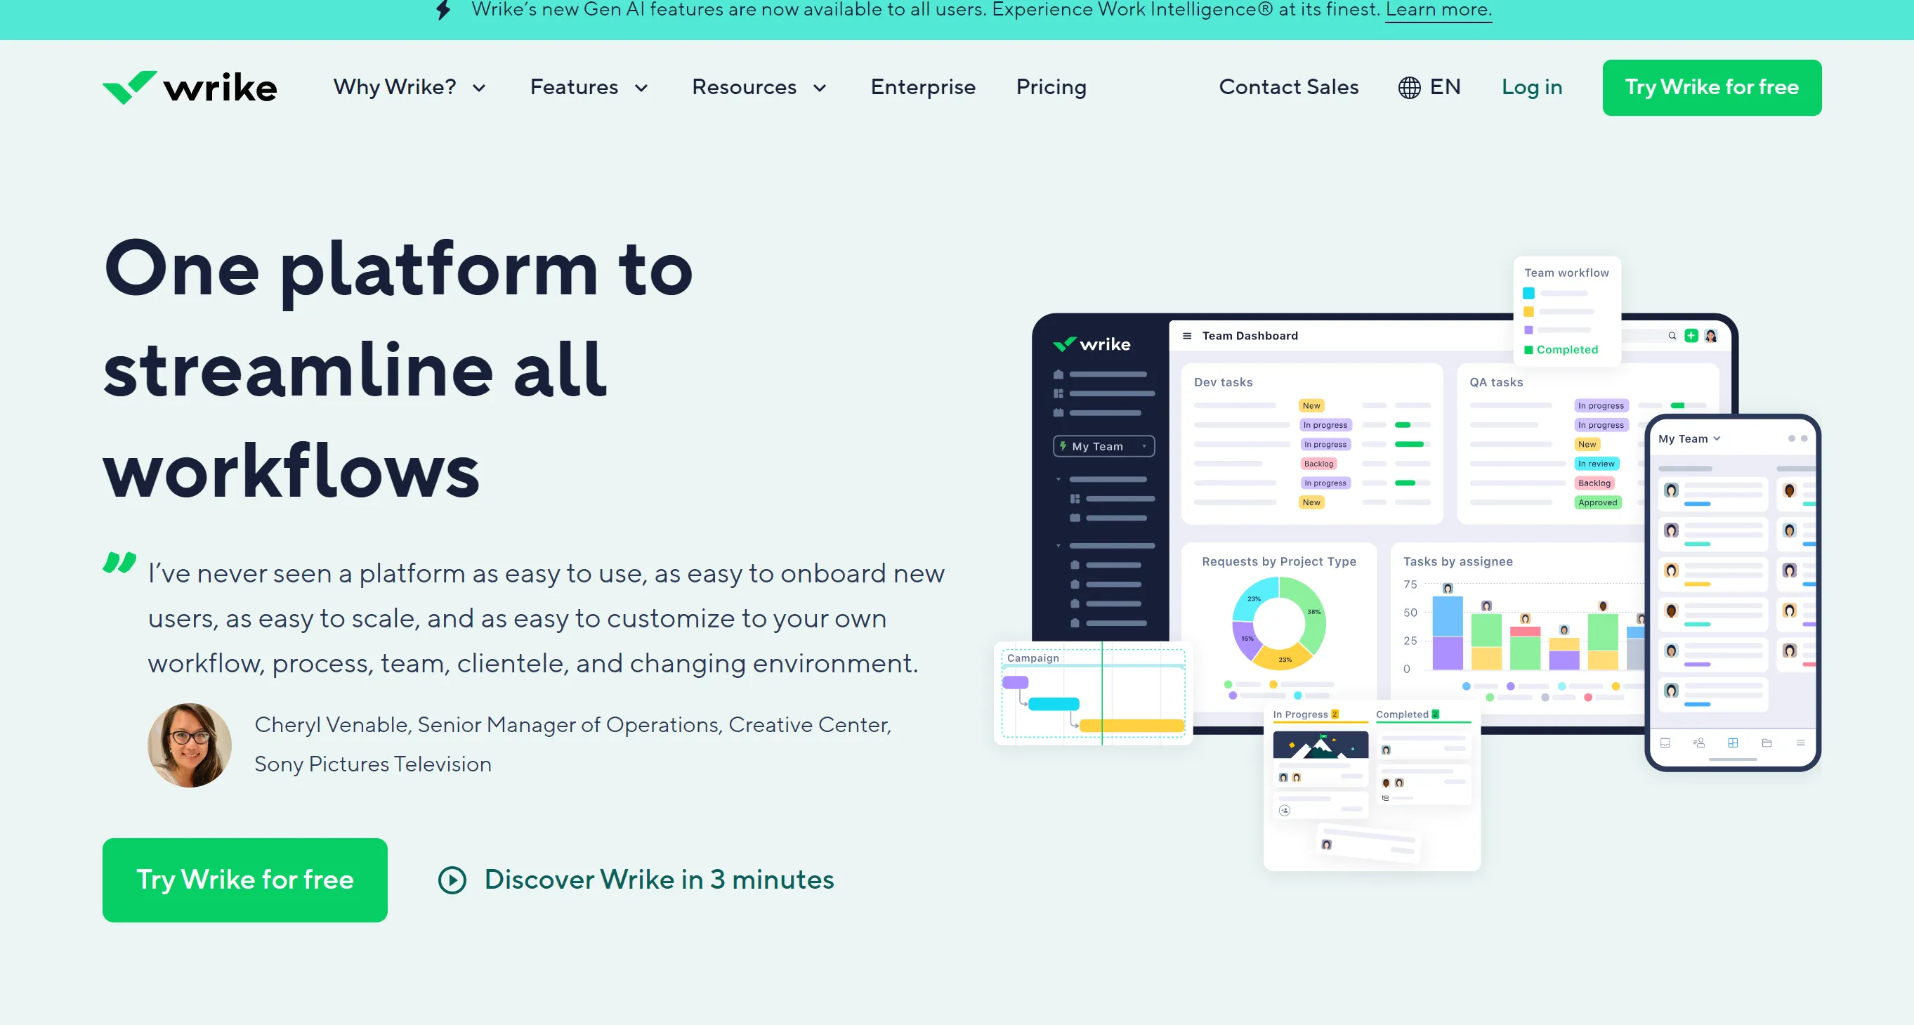Click the people icon in the mobile bottom bar
This screenshot has width=1914, height=1025.
pyautogui.click(x=1699, y=743)
